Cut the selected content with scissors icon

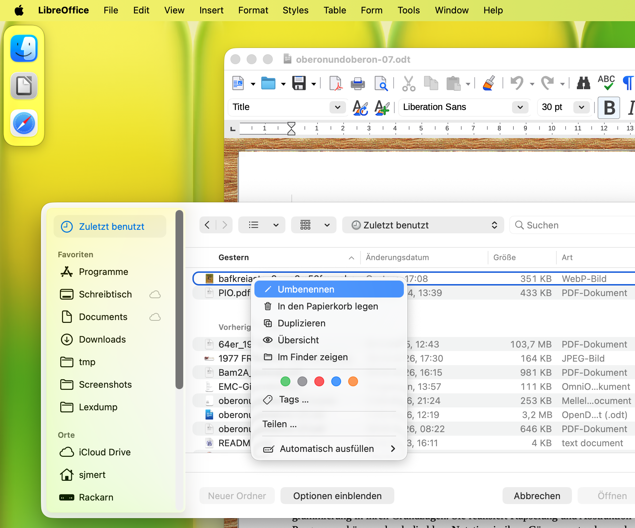click(409, 83)
